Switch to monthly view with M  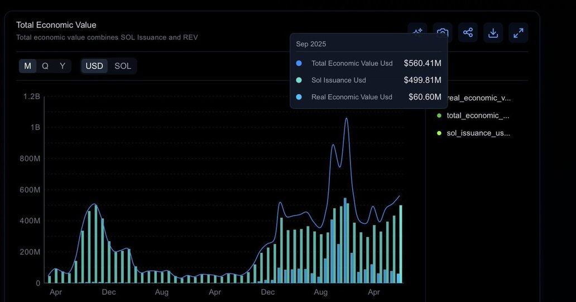[27, 66]
